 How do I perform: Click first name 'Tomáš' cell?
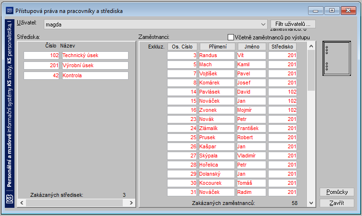[251, 183]
